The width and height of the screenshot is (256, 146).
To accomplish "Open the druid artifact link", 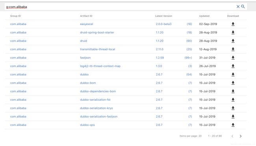I will coord(83,41).
